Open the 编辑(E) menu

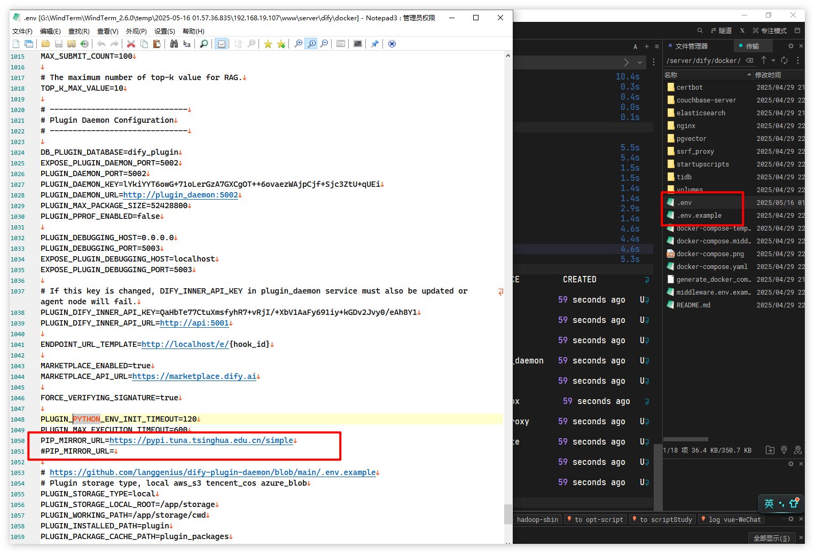51,31
